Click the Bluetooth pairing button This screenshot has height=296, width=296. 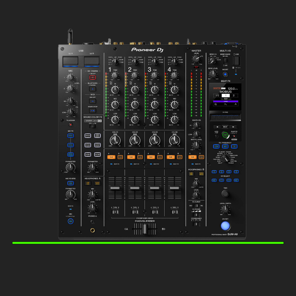click(x=92, y=89)
